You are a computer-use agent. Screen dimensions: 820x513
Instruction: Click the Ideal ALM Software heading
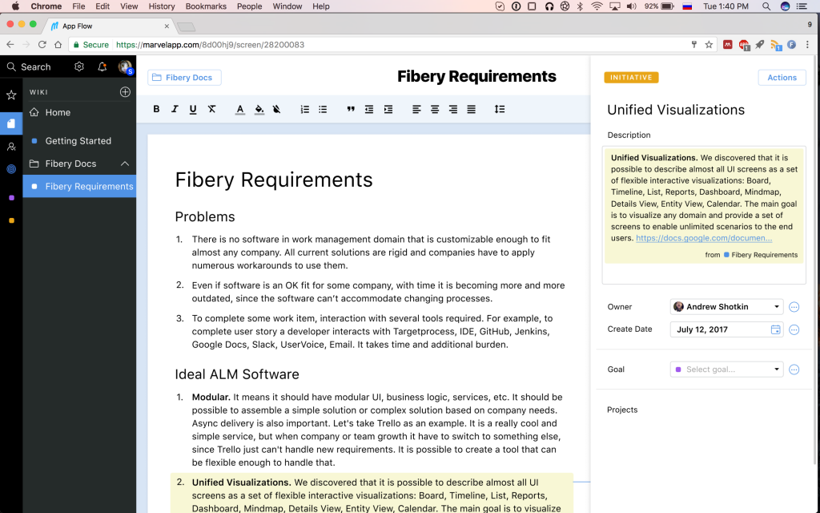237,374
